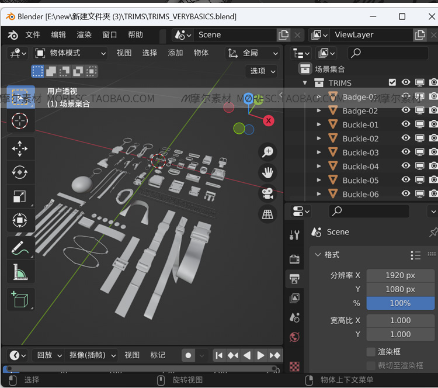Screen dimensions: 438x388
Task: Open the 窗口 menu
Action: [110, 35]
